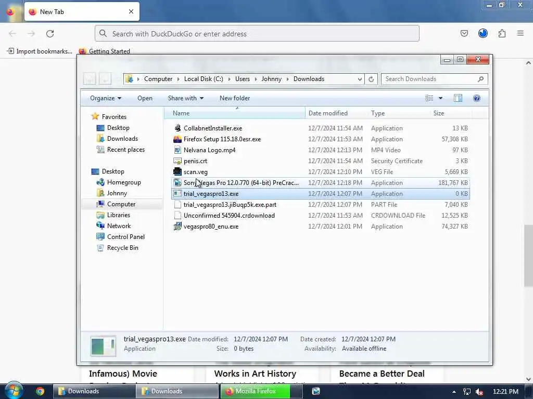Change view with the view icon
533x399 pixels.
point(429,98)
